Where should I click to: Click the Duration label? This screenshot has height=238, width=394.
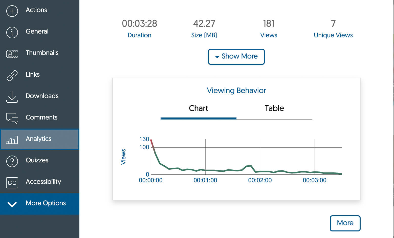140,35
